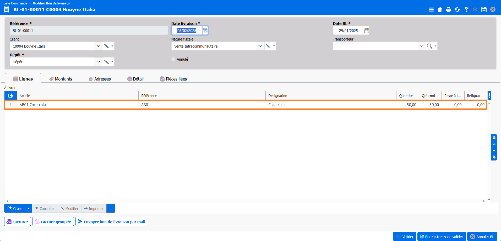This screenshot has width=501, height=241.
Task: Click the add line icon in table header
Action: pos(11,96)
